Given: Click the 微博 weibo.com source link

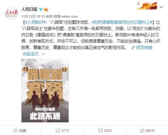Looking at the screenshot, I should point(66,16).
